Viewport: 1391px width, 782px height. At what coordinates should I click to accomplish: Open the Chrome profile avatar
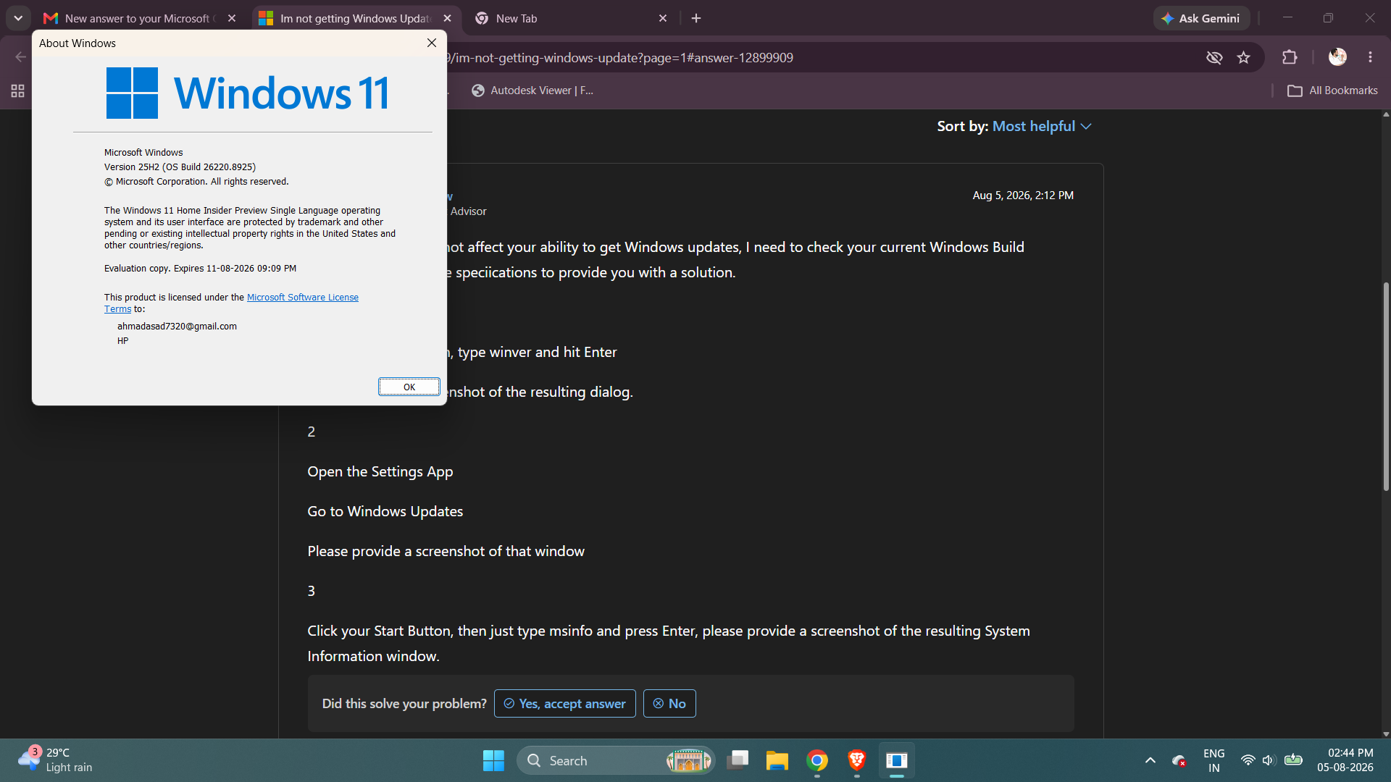pos(1337,57)
